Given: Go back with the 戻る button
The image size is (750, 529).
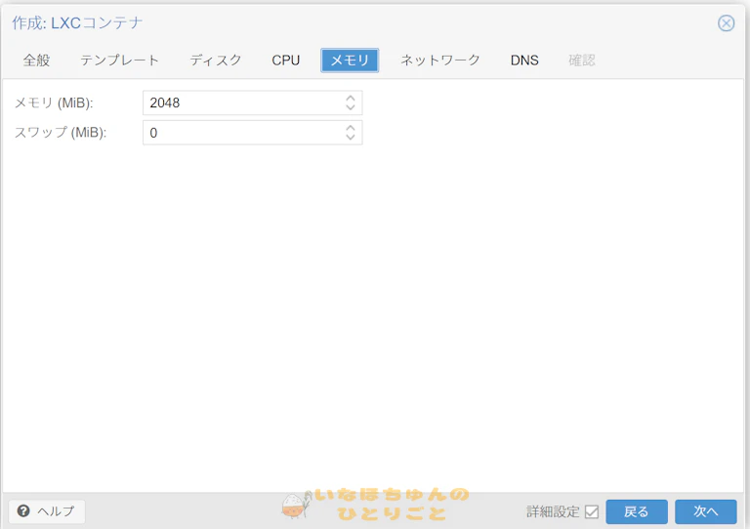Looking at the screenshot, I should click(637, 511).
